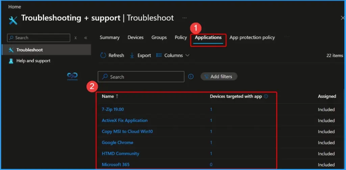Click the Assigned column header
This screenshot has width=346, height=170.
(327, 96)
